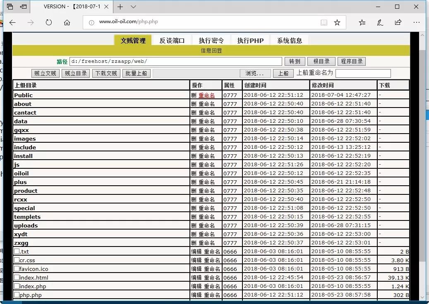Click the browser back arrow
Screen dimensions: 429x304
[12, 23]
